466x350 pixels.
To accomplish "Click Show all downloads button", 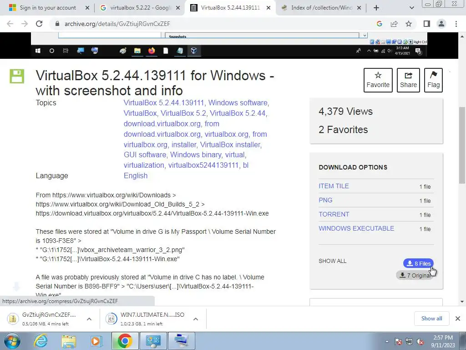I will [x=431, y=319].
